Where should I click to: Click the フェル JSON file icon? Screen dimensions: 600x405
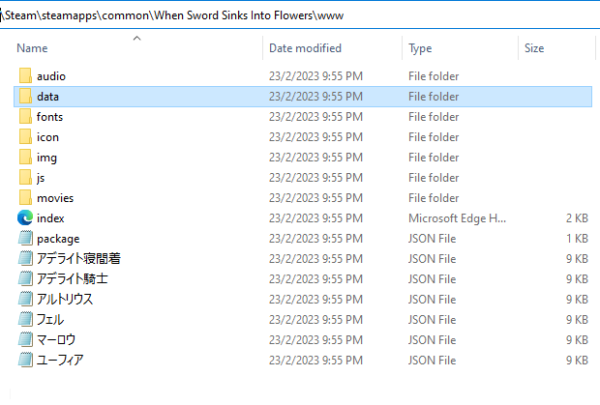(x=25, y=319)
